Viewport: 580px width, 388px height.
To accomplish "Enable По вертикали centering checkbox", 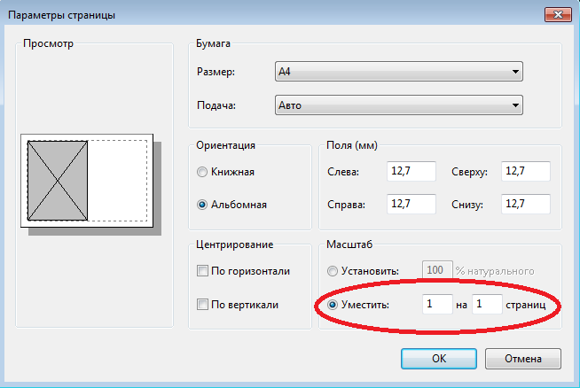I will [203, 305].
